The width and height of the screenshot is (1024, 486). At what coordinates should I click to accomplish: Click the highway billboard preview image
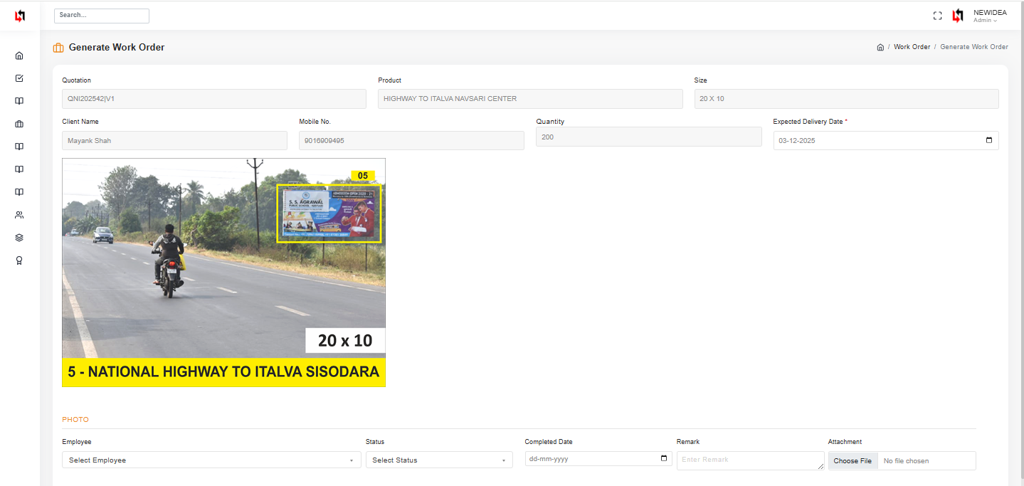(x=223, y=273)
